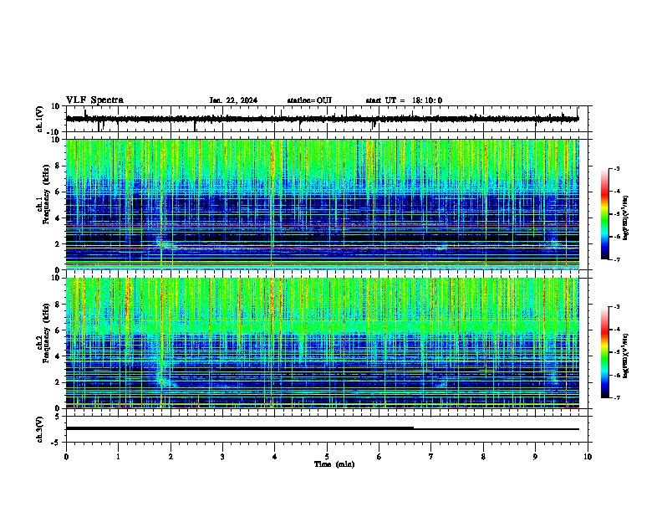
Task: Click the 'VLF Spectra' title text
Action: [94, 100]
